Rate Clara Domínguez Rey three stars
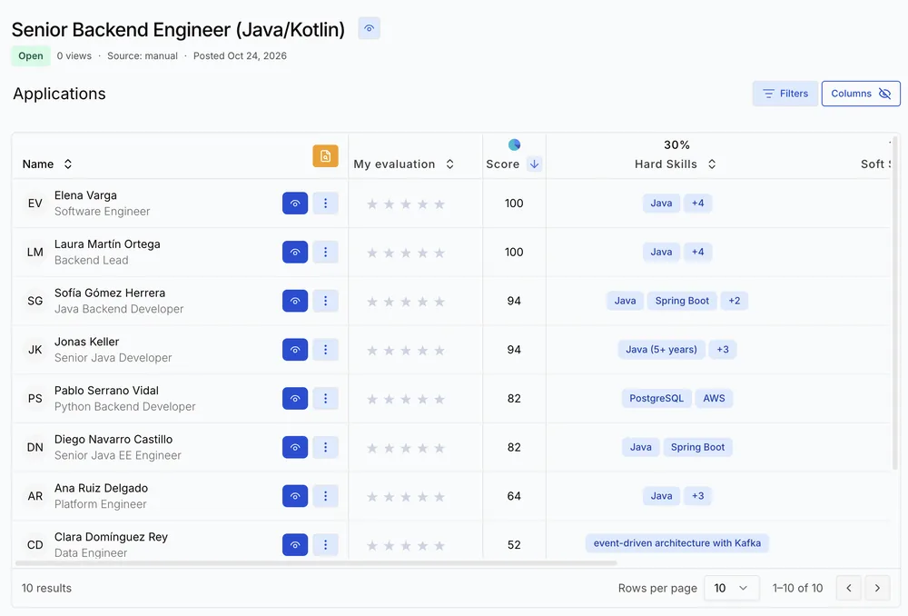Screen dimensions: 908x616 406,545
